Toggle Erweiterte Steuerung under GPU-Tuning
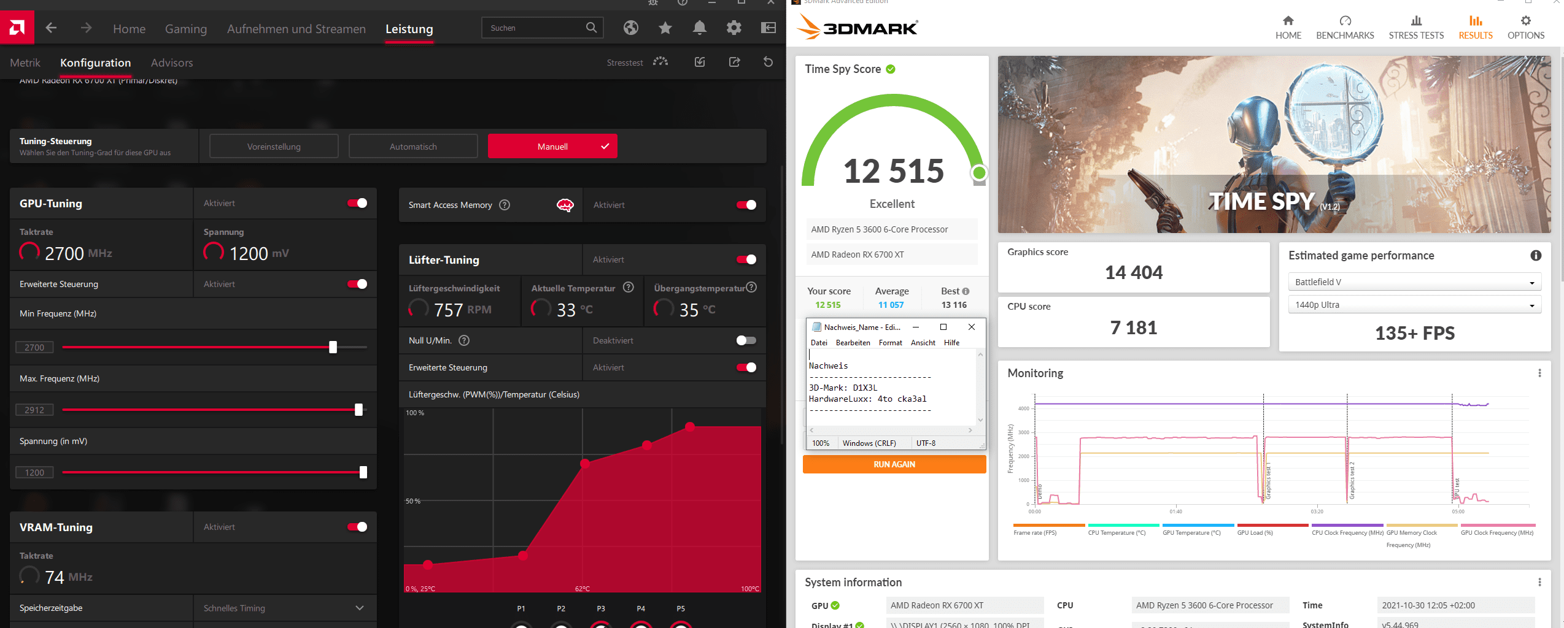Screen dimensions: 1564x628 tap(357, 284)
